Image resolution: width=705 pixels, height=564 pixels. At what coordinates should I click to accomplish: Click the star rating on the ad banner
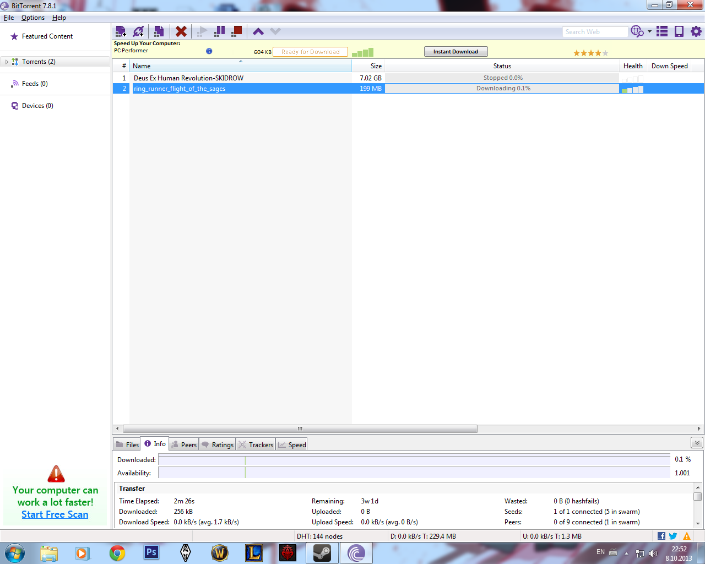pos(590,53)
